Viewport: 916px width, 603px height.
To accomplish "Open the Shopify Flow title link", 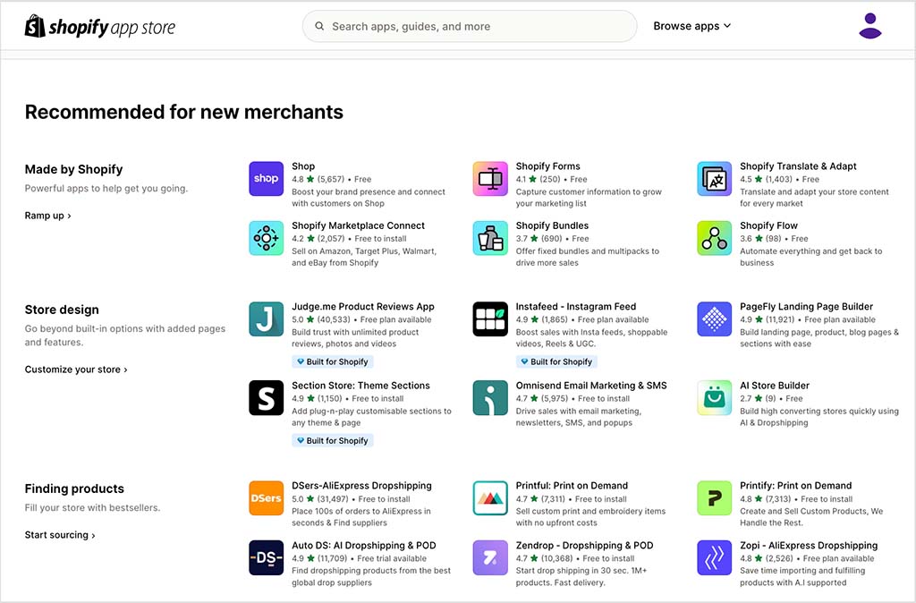I will coord(768,225).
